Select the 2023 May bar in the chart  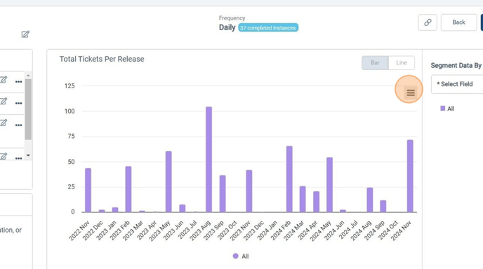(168, 181)
